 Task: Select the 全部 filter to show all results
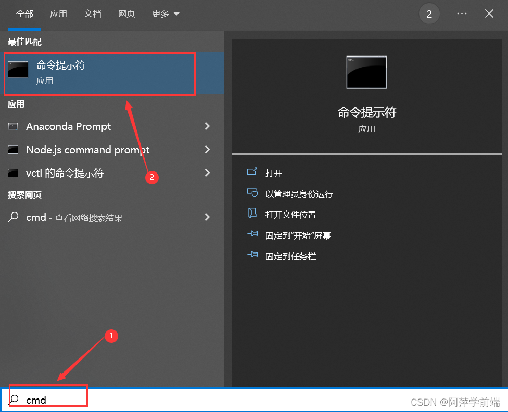tap(24, 14)
